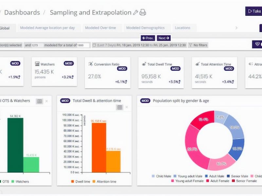Toggle Young adult Female legend entry

[187, 181]
